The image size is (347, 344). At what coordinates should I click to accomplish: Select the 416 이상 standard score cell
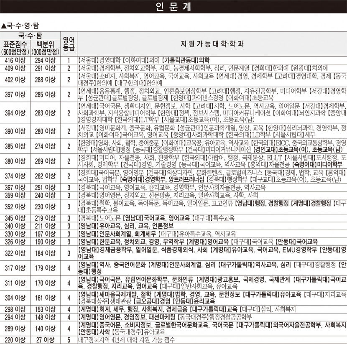pyautogui.click(x=15, y=60)
